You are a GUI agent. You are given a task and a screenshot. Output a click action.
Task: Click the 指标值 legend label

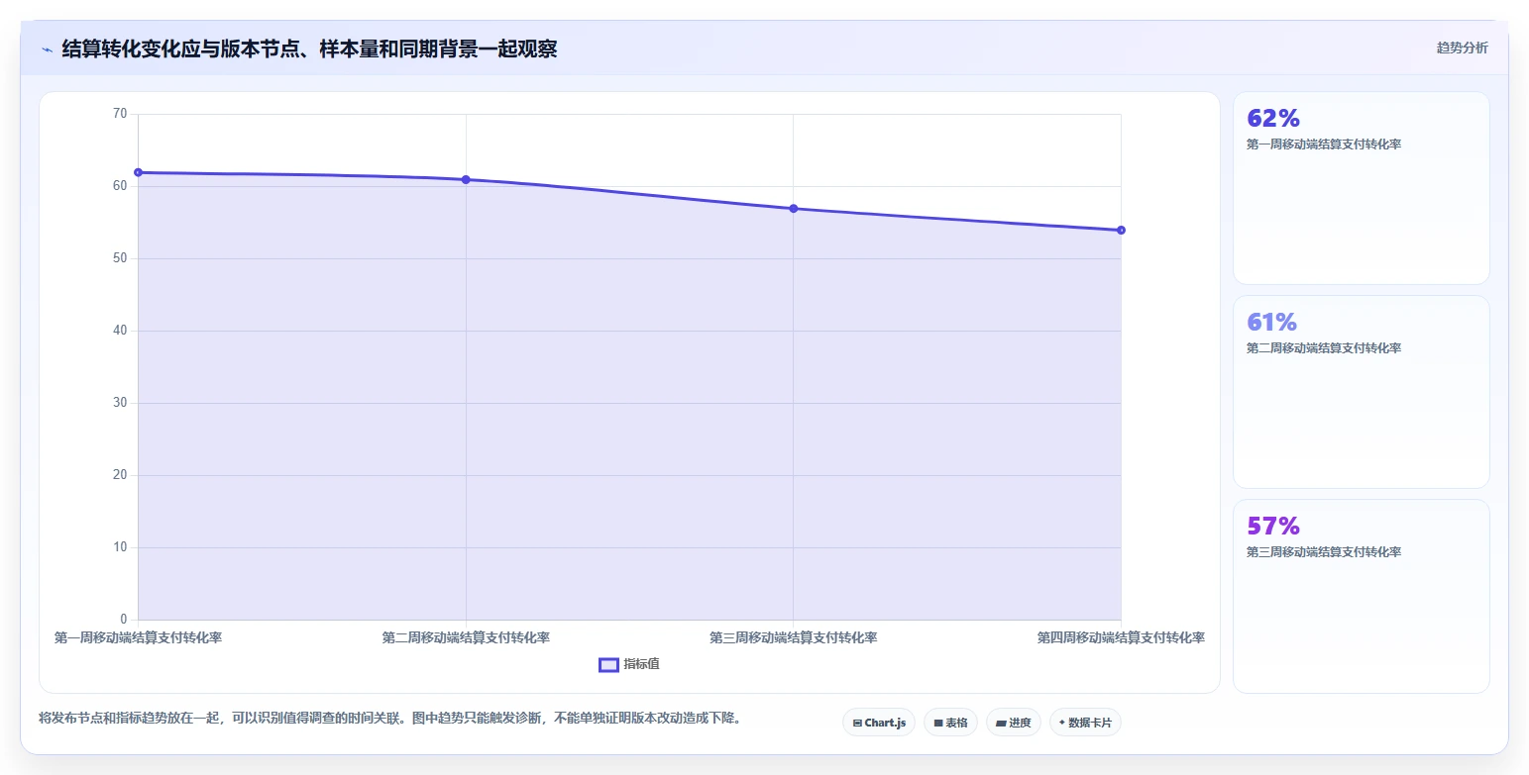[x=641, y=664]
